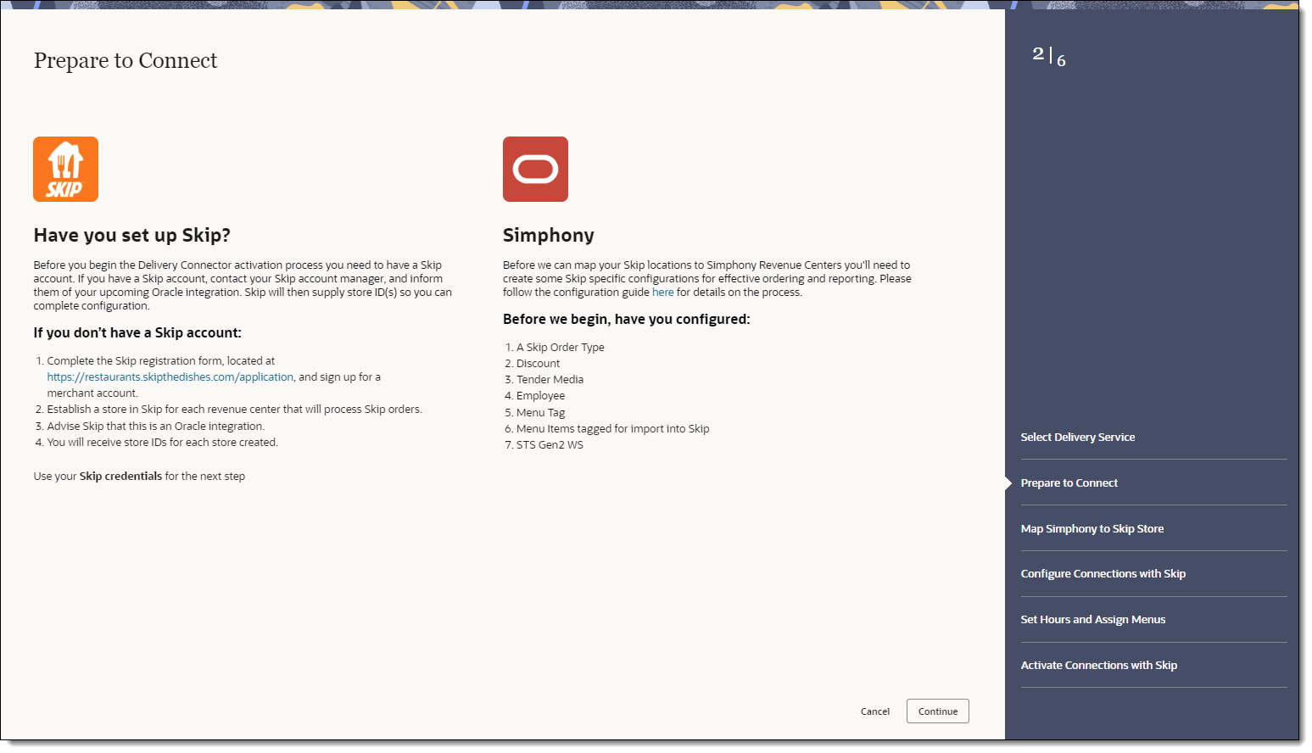The height and width of the screenshot is (753, 1312).
Task: Open Configure Connections with Skip step
Action: (x=1103, y=573)
